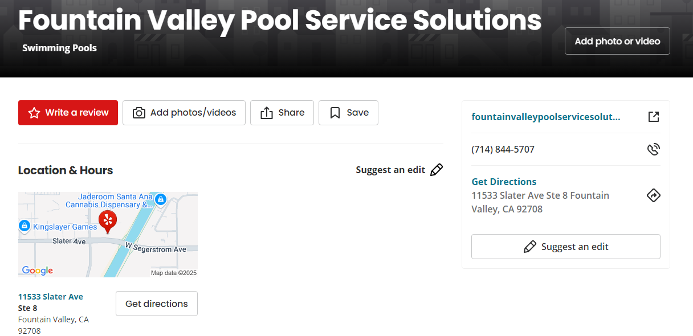Click the Kingslayer Games map marker

point(25,226)
